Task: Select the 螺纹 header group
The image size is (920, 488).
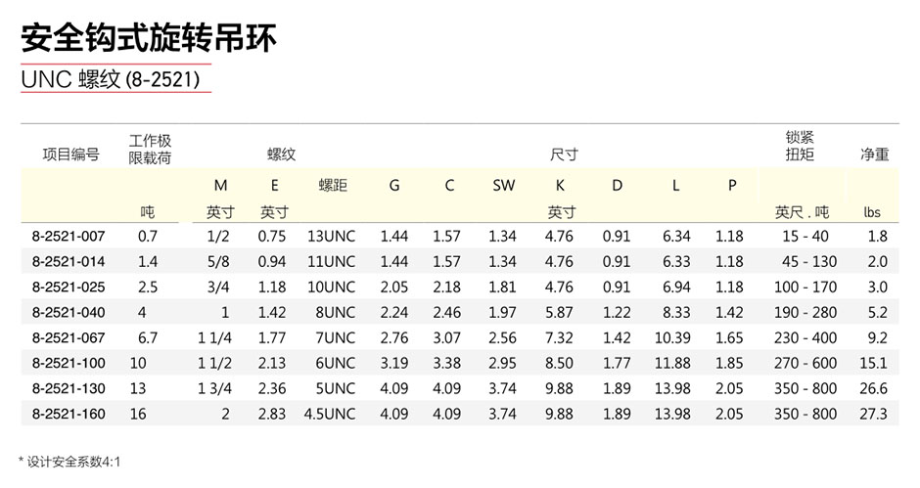Action: tap(281, 155)
